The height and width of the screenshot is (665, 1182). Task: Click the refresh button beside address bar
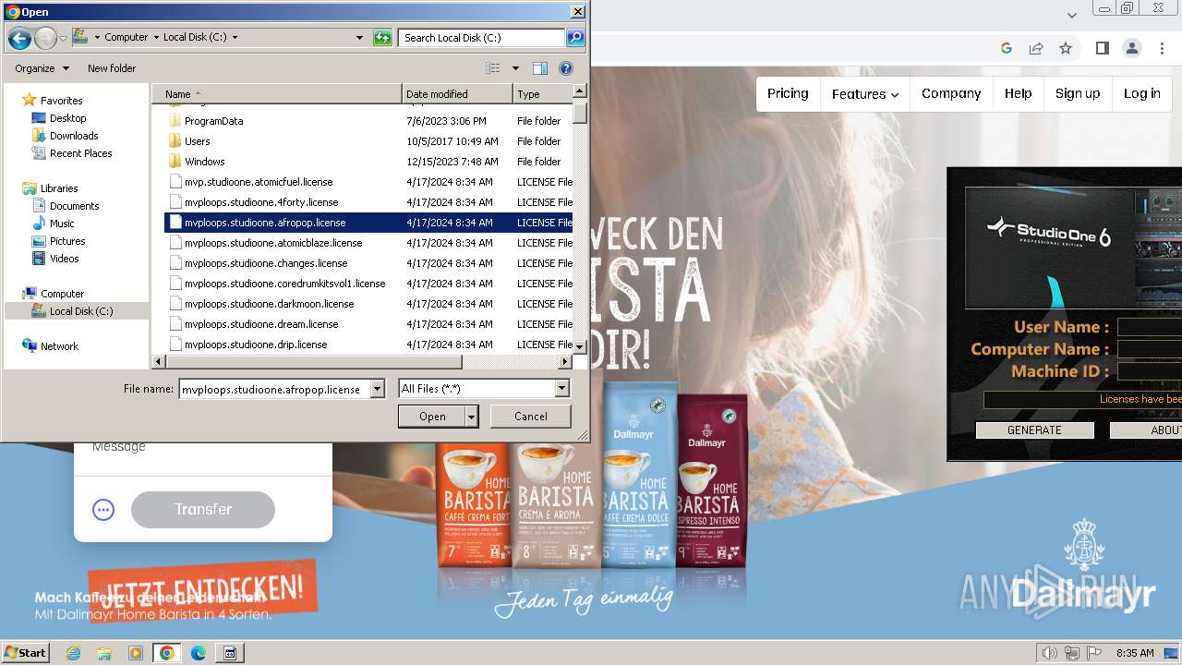point(382,38)
